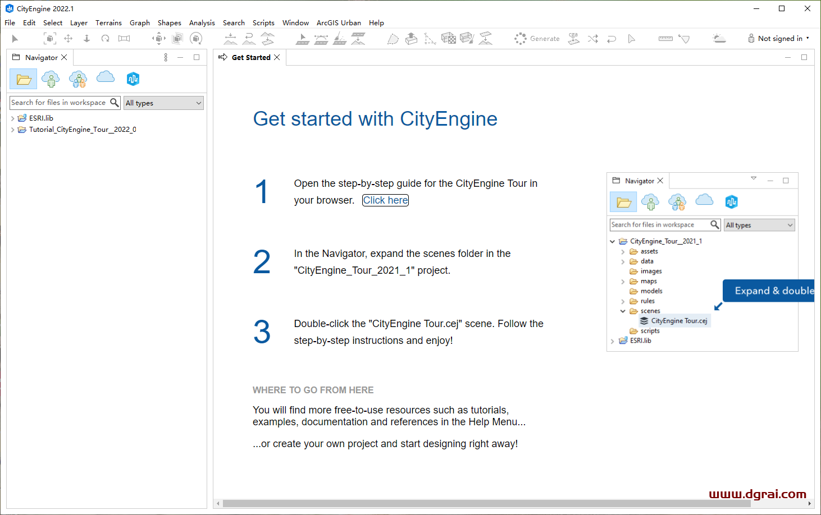Click the street creation tool icon
Image resolution: width=821 pixels, height=515 pixels.
coord(303,39)
